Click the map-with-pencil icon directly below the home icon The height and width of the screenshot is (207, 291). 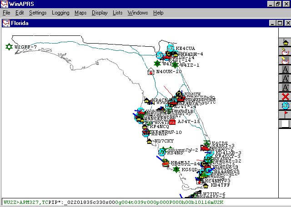click(285, 52)
